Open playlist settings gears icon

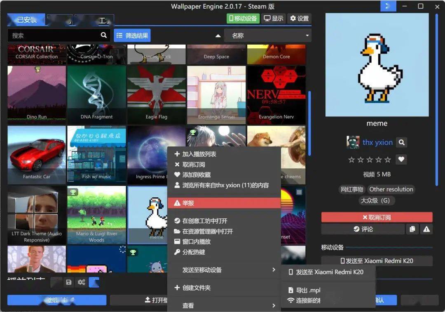click(x=82, y=282)
